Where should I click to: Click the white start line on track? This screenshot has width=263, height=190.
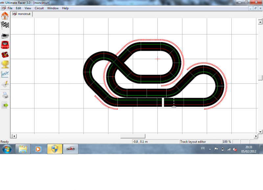click(163, 102)
